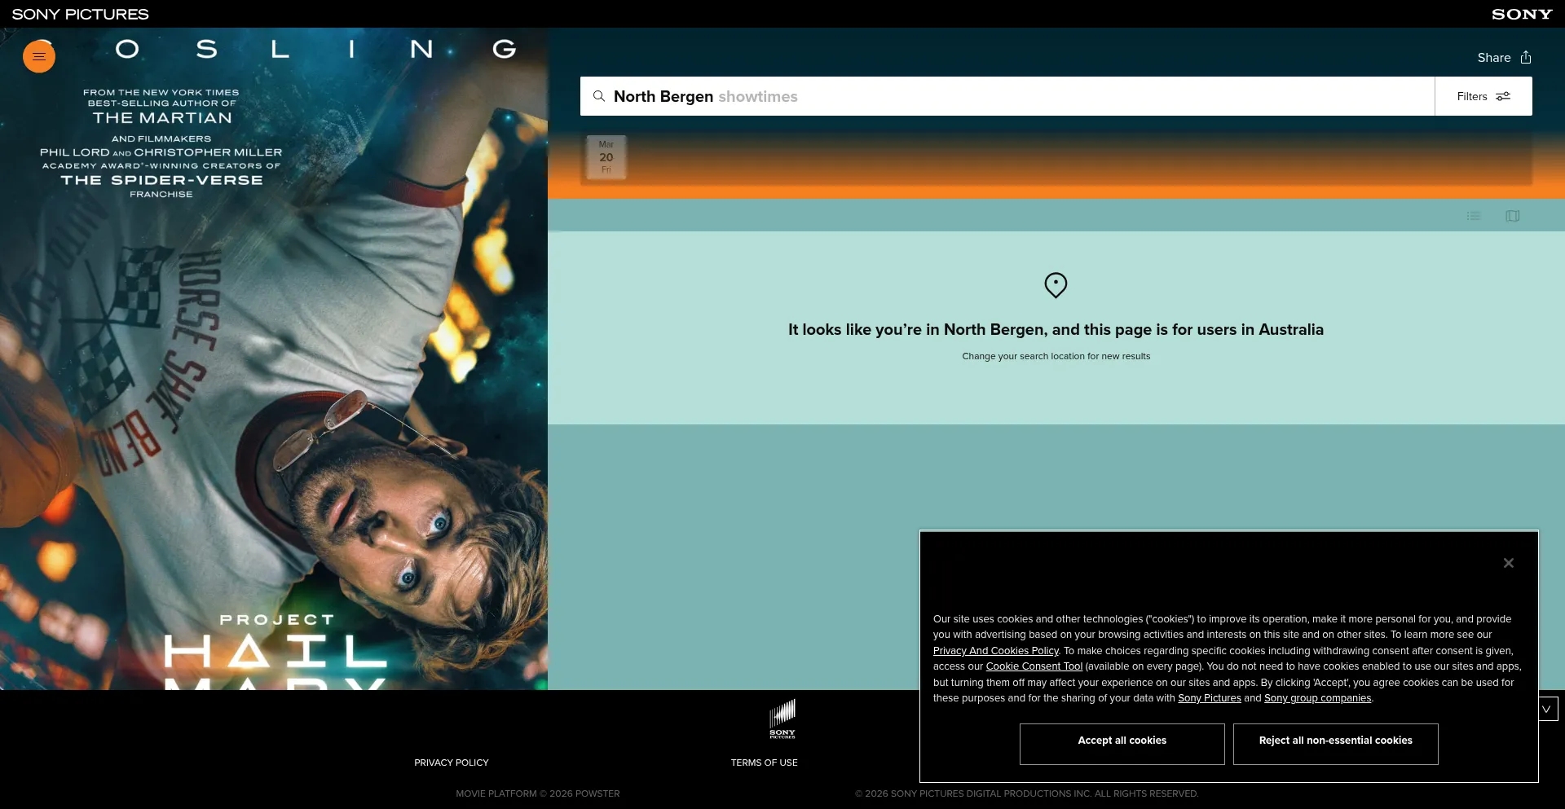Follow the Sony group companies link
1565x809 pixels.
click(1317, 698)
